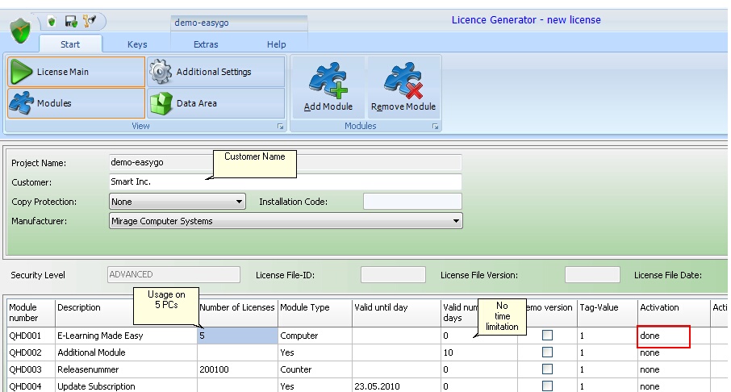Switch to the Keys ribbon tab
The width and height of the screenshot is (731, 392).
[137, 44]
